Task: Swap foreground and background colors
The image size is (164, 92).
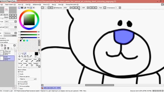Action: point(39,53)
